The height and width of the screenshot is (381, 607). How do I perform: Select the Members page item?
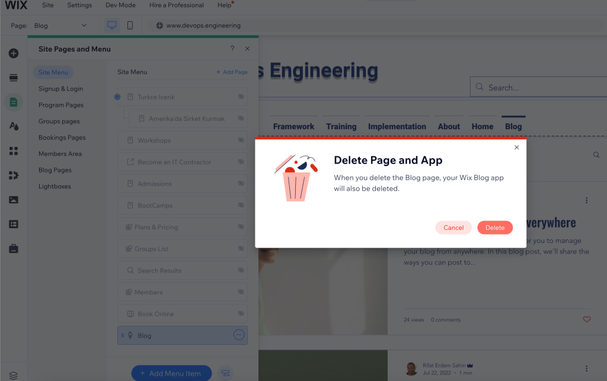(x=183, y=292)
